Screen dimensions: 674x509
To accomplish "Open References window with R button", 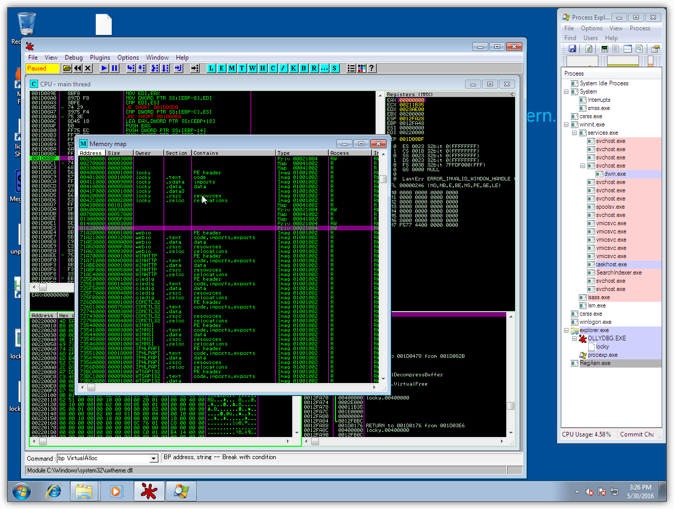I will tap(314, 68).
